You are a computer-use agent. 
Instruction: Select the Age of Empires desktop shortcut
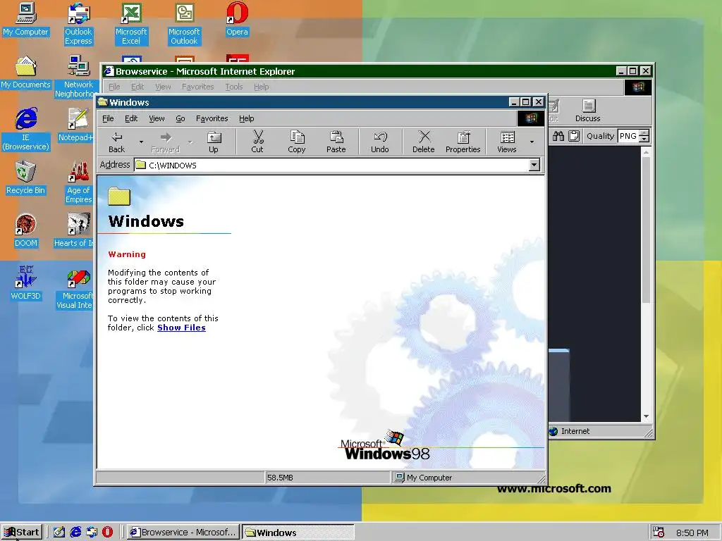click(79, 182)
